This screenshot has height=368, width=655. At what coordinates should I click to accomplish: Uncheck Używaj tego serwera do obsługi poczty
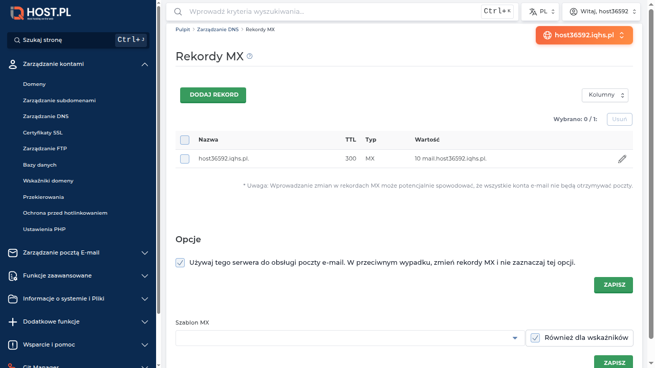pyautogui.click(x=180, y=263)
